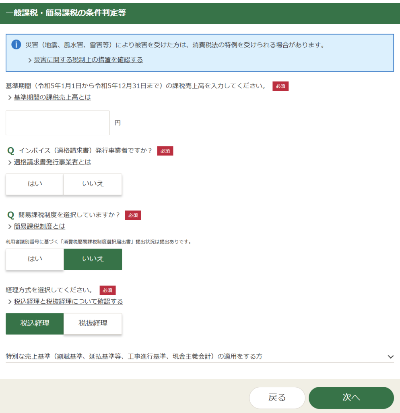The image size is (400, 413).
Task: Click the blue information icon in the notice
Action: click(16, 45)
